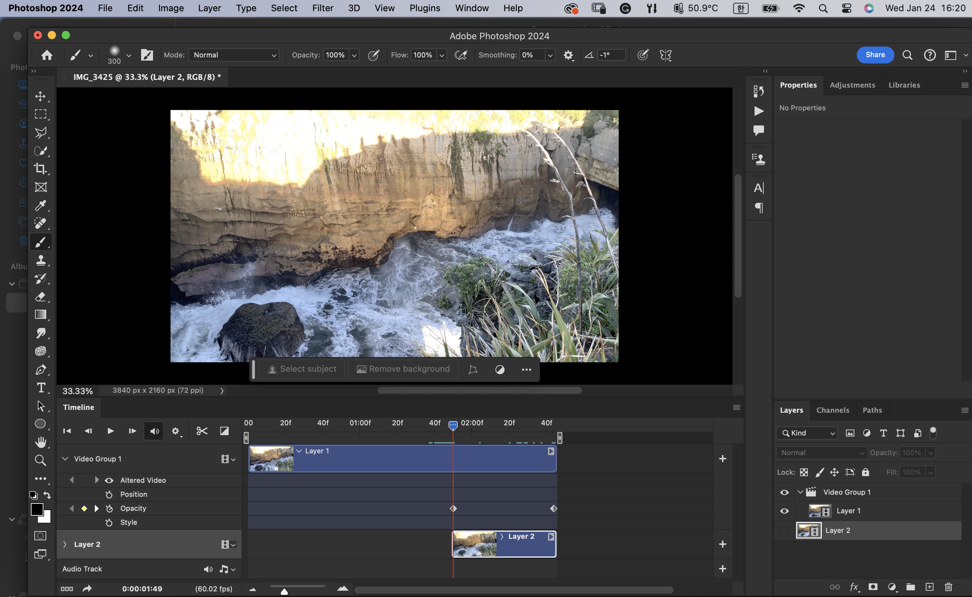The image size is (972, 597).
Task: Click the Share button
Action: pyautogui.click(x=875, y=55)
